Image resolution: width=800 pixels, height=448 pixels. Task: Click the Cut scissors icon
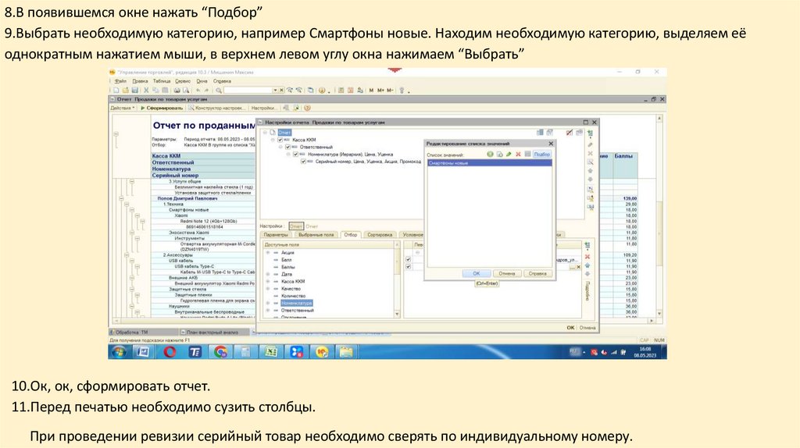pos(146,91)
